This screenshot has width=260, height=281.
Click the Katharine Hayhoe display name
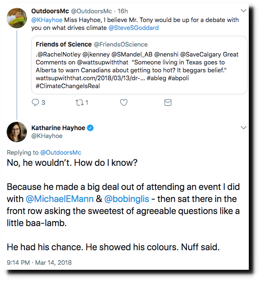pyautogui.click(x=58, y=128)
